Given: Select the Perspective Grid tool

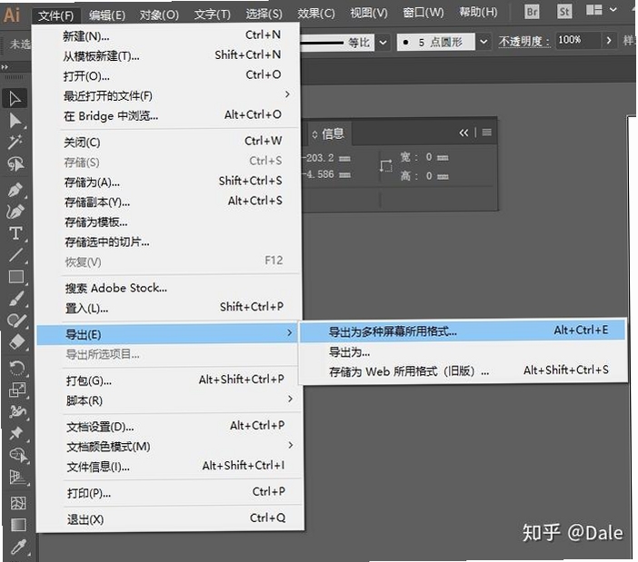Looking at the screenshot, I should [17, 477].
